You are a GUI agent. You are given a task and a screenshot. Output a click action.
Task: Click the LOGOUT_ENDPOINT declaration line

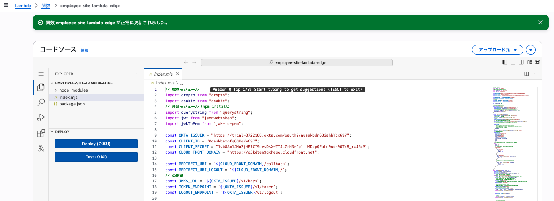pos(224,193)
